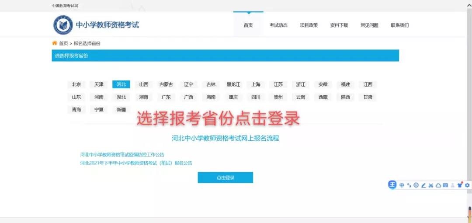Choose 广东 from the province list

(x=166, y=97)
